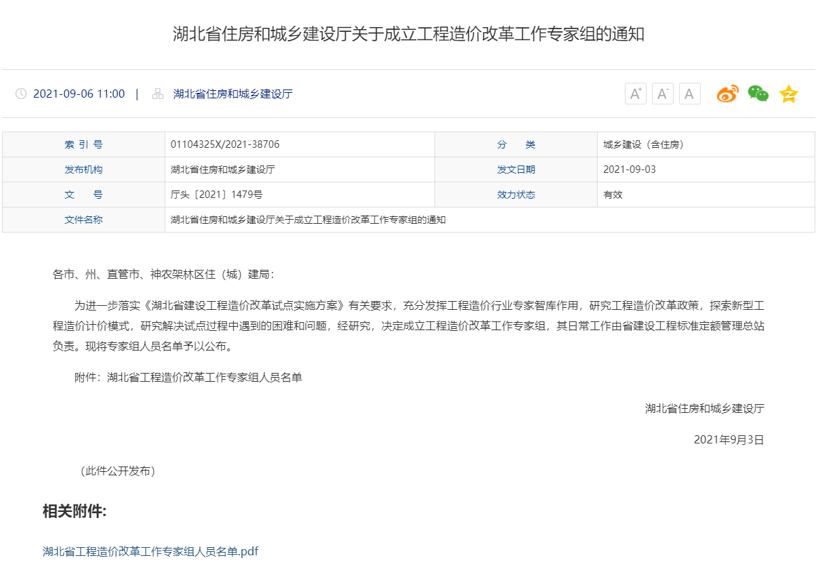Share the article via the Weibo icon
The height and width of the screenshot is (577, 818).
pos(727,94)
